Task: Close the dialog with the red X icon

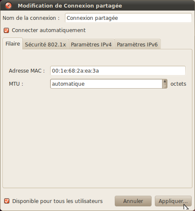Action: click(8, 6)
